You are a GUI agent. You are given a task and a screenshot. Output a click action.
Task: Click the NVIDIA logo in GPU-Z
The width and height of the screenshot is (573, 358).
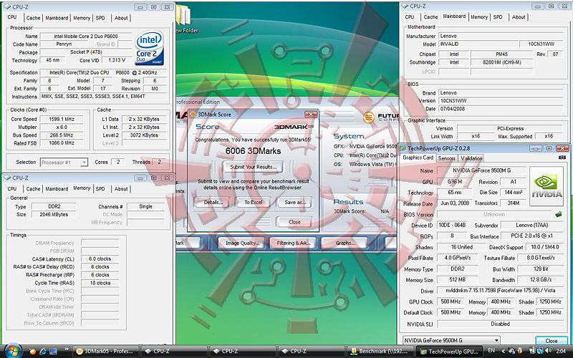pos(546,185)
